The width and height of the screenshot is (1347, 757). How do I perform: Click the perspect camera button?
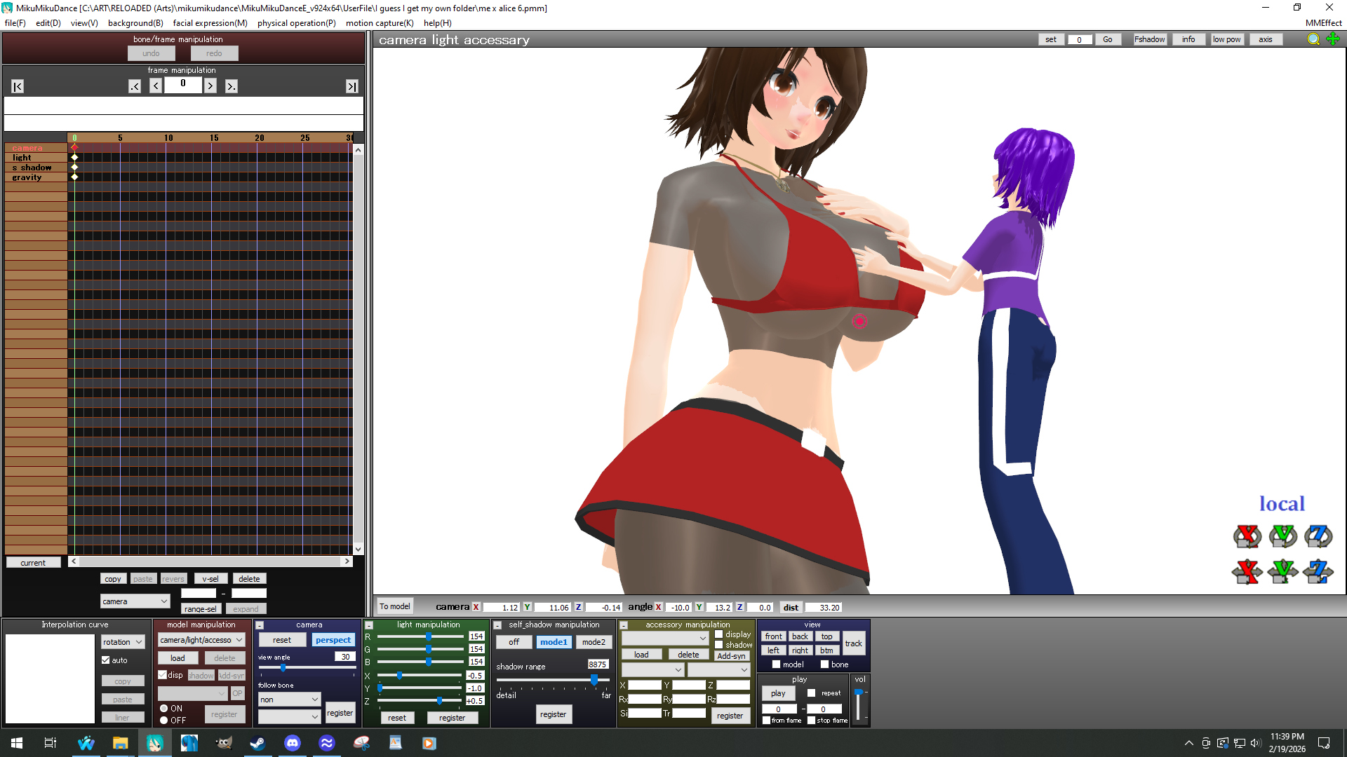tap(333, 640)
